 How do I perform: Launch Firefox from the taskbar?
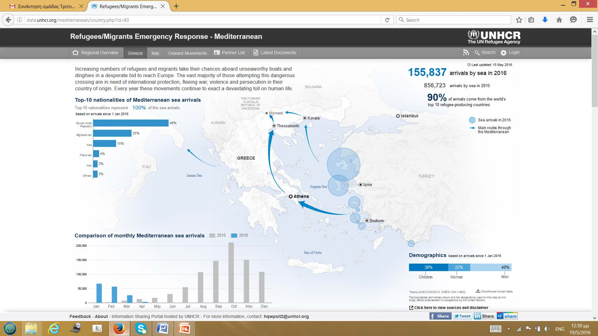(119, 329)
